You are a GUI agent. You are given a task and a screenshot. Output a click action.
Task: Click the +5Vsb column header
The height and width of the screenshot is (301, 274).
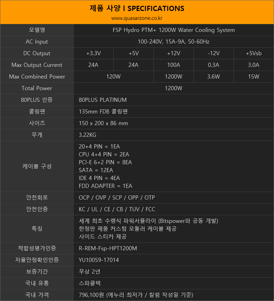click(253, 53)
